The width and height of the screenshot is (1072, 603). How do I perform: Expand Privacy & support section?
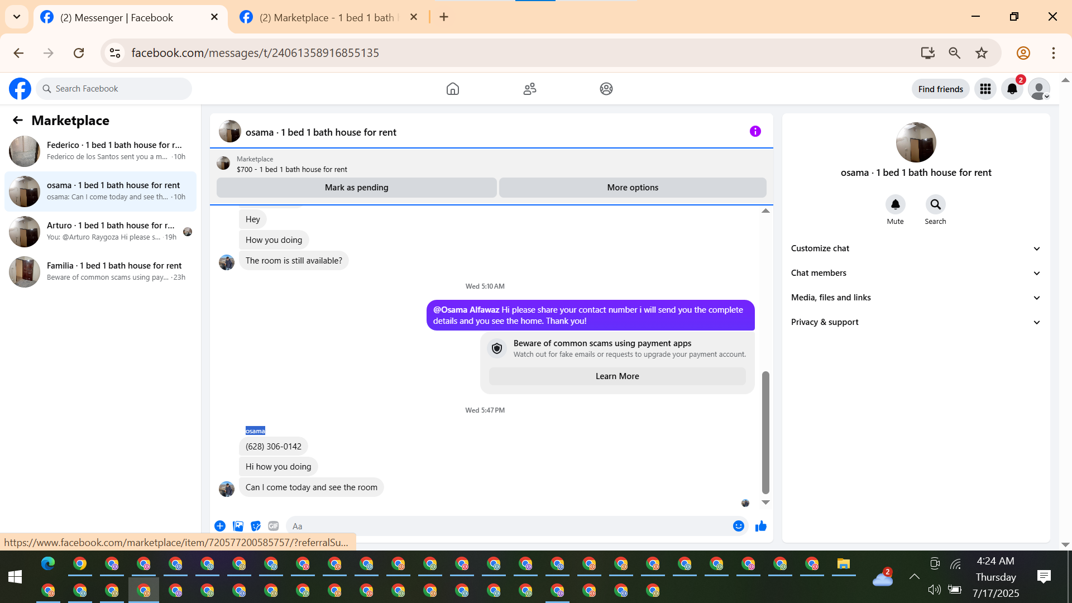(x=916, y=322)
